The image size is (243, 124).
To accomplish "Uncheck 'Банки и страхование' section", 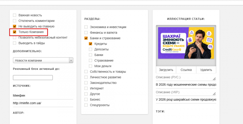I will (86, 38).
